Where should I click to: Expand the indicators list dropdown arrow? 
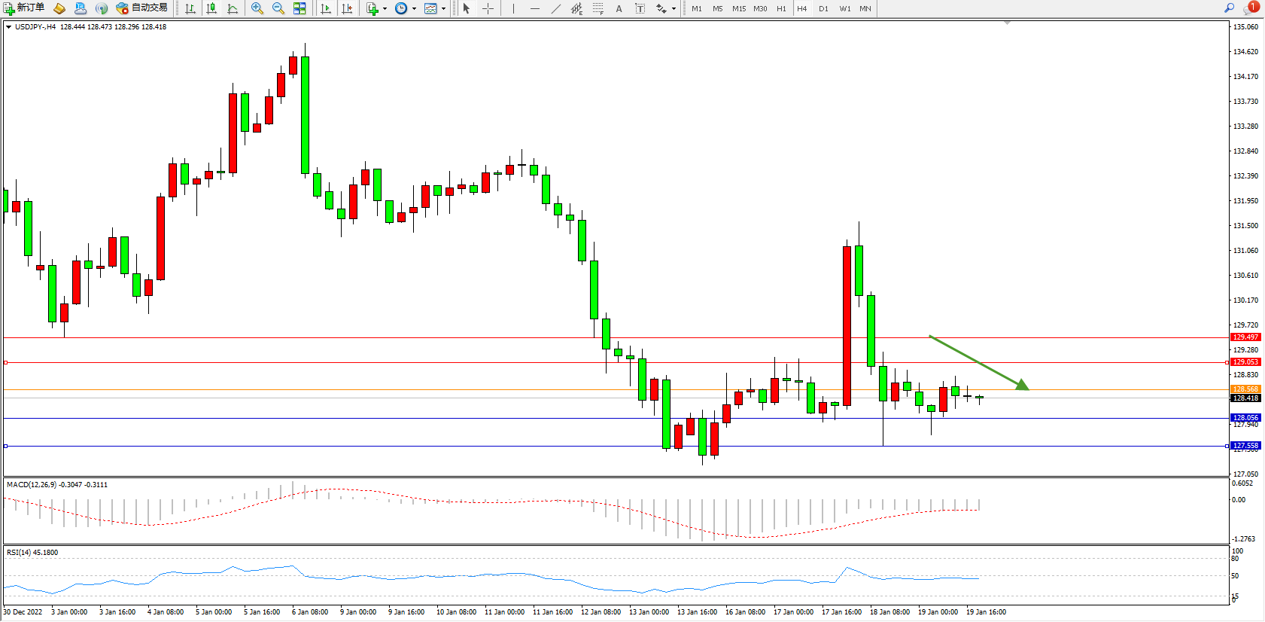(385, 8)
